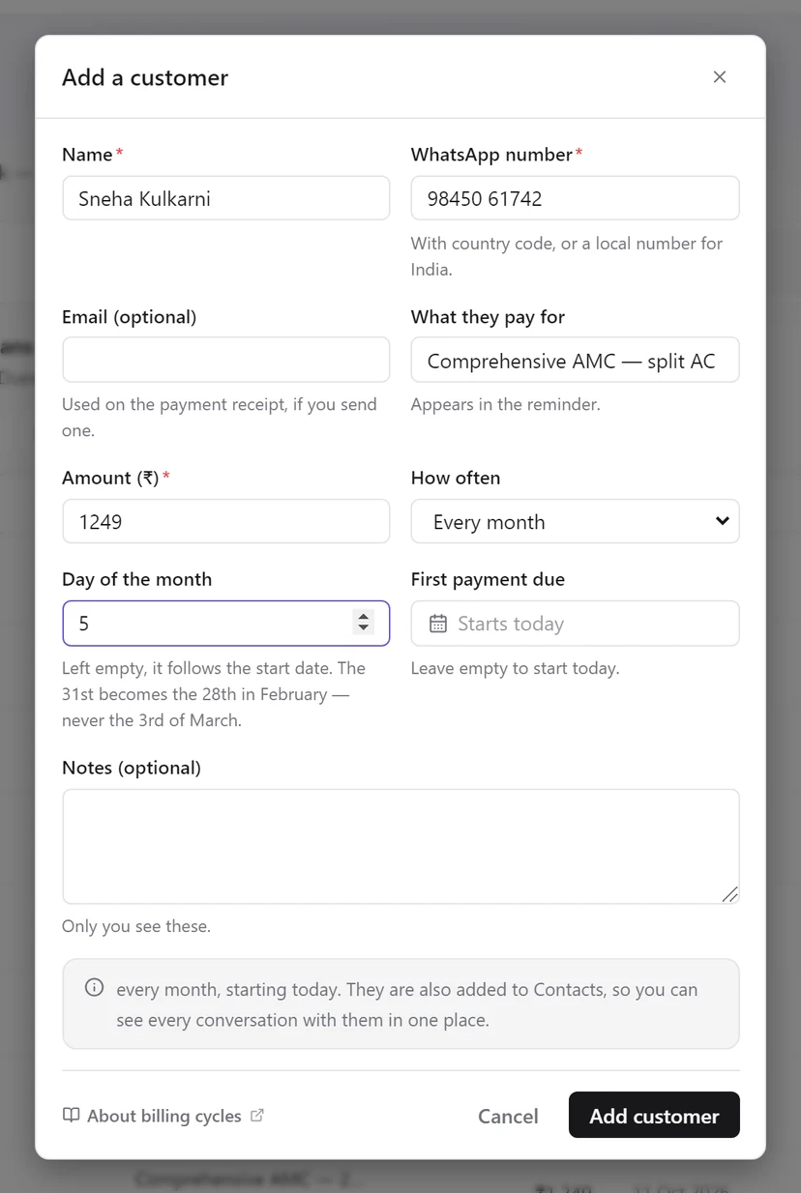Click the 'With country code' helper text

pyautogui.click(x=567, y=256)
